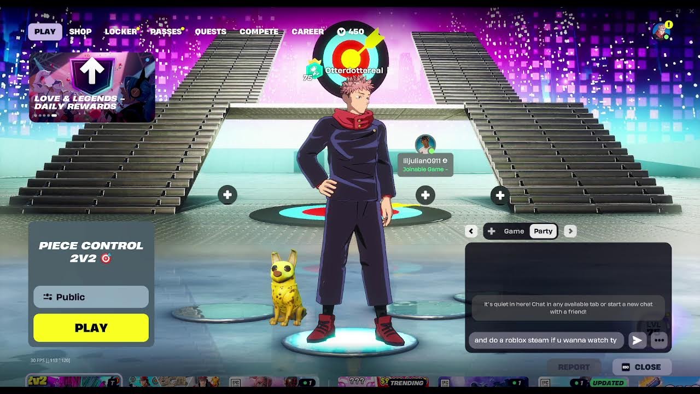Click the yellow PLAY button
This screenshot has width=700, height=394.
point(91,328)
